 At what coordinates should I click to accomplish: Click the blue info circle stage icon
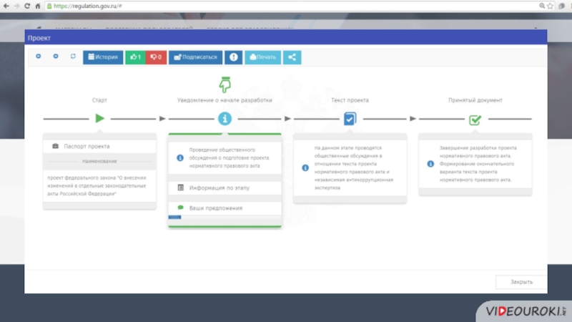[225, 119]
